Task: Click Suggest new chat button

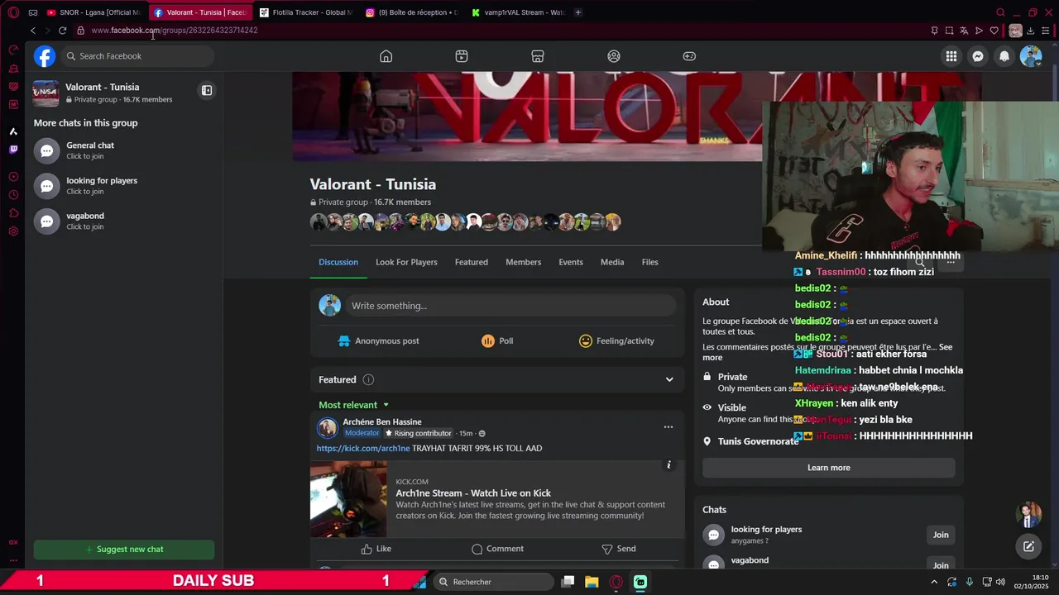Action: click(x=124, y=550)
